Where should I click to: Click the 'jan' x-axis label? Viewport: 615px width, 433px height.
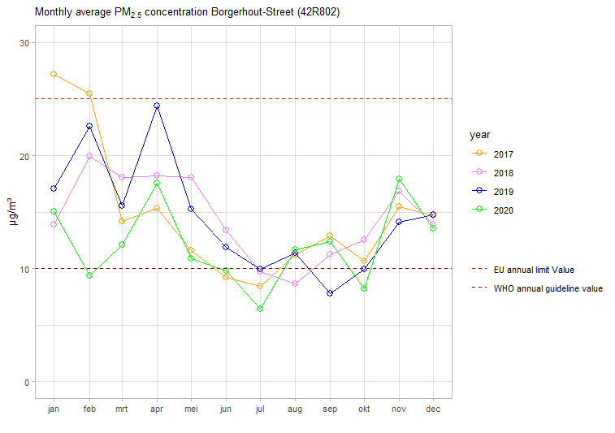tap(54, 410)
